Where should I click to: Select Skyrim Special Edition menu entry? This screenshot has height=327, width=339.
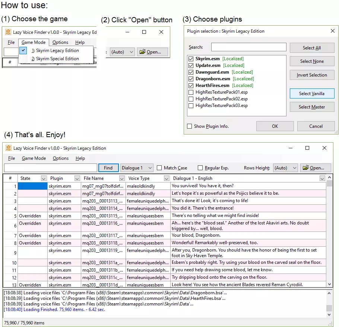tap(56, 59)
